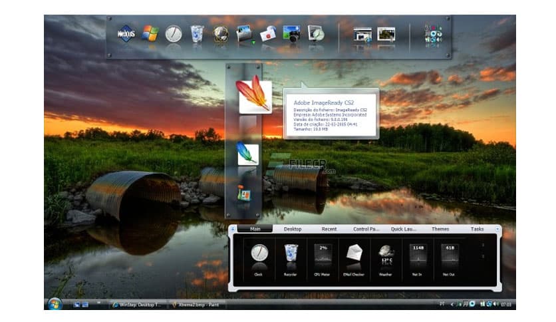Select the Recent tab
Image resolution: width=556 pixels, height=322 pixels.
(x=329, y=229)
